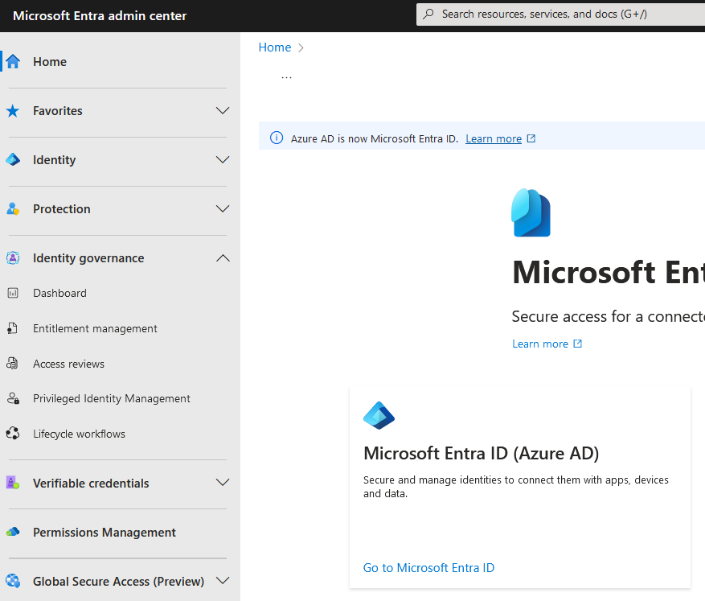Select the Identity diamond icon
The height and width of the screenshot is (601, 705).
13,159
